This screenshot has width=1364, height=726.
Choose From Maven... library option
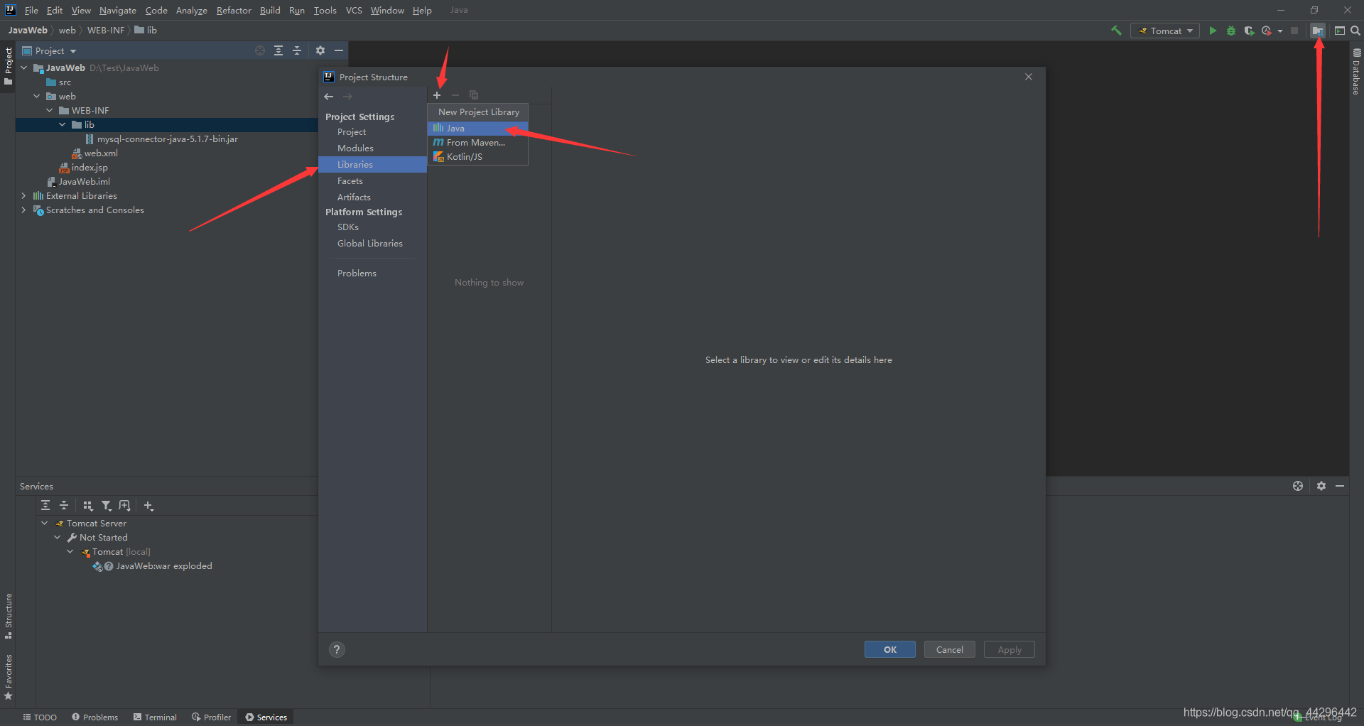click(477, 143)
